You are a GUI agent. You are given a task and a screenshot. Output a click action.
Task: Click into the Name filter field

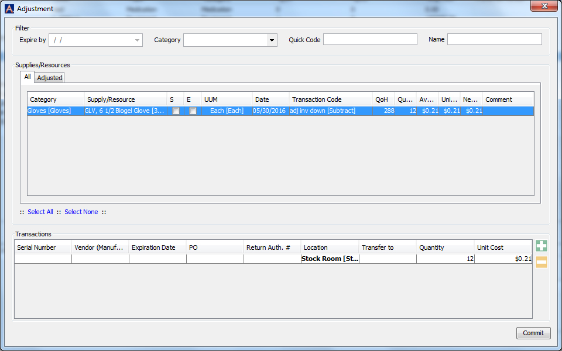[494, 40]
